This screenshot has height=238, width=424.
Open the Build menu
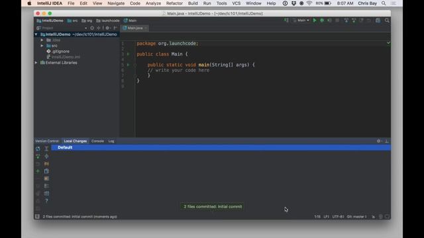click(193, 3)
